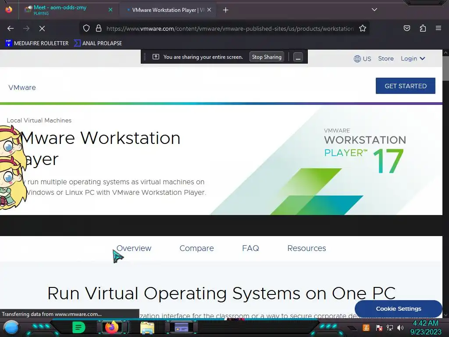Open the network tray icon
Image resolution: width=449 pixels, height=337 pixels.
pyautogui.click(x=390, y=327)
